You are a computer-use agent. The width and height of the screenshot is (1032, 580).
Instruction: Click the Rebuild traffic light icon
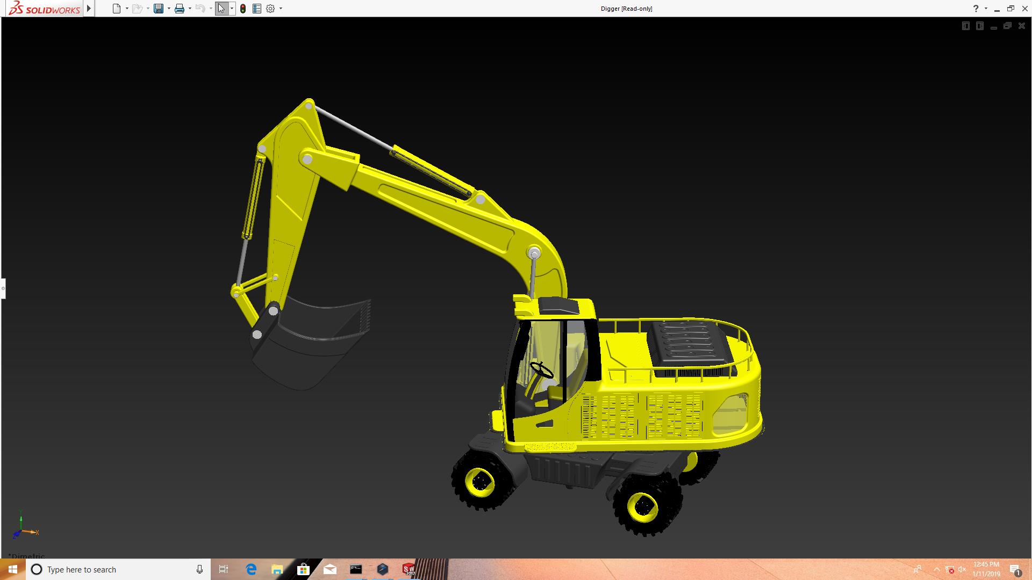pos(243,9)
